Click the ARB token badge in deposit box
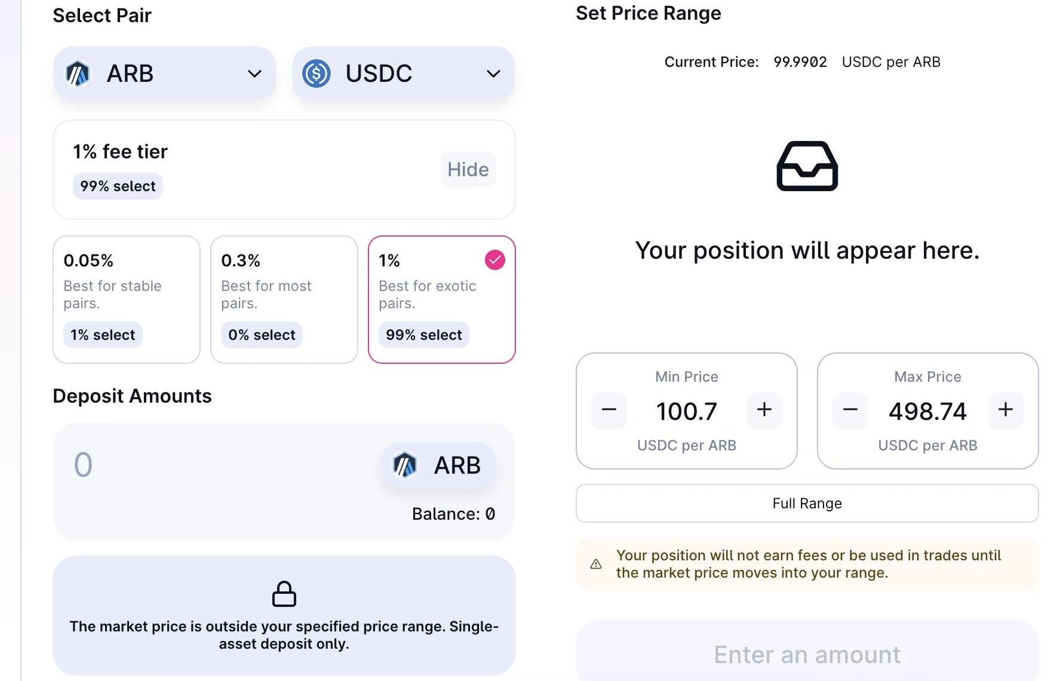This screenshot has width=1063, height=681. (438, 465)
